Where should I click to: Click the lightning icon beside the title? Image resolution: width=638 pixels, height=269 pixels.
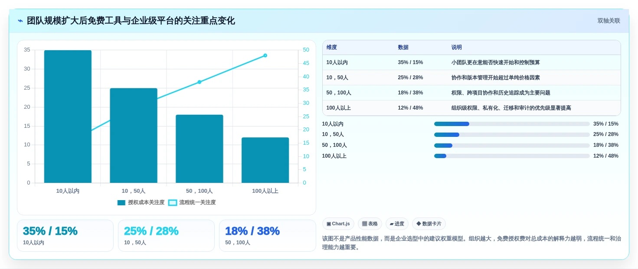pyautogui.click(x=20, y=21)
